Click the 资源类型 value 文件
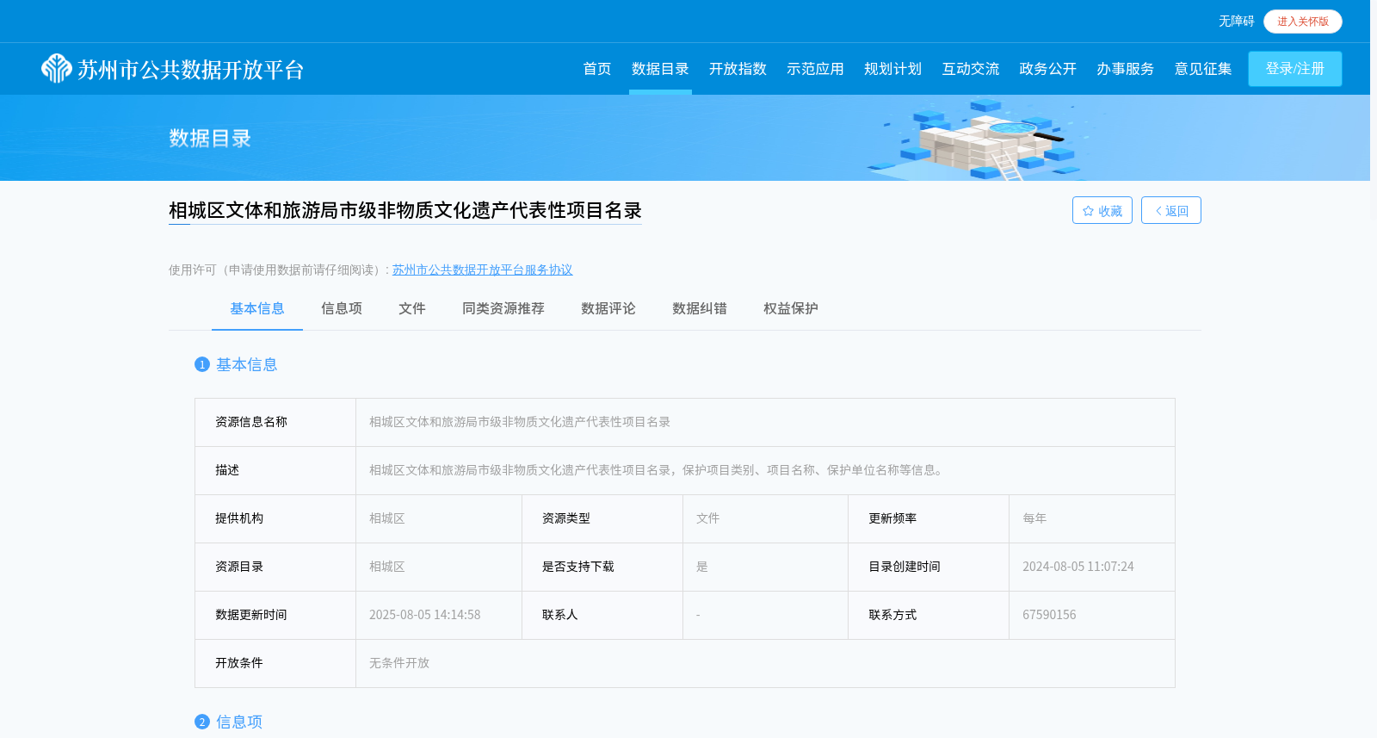 (707, 518)
